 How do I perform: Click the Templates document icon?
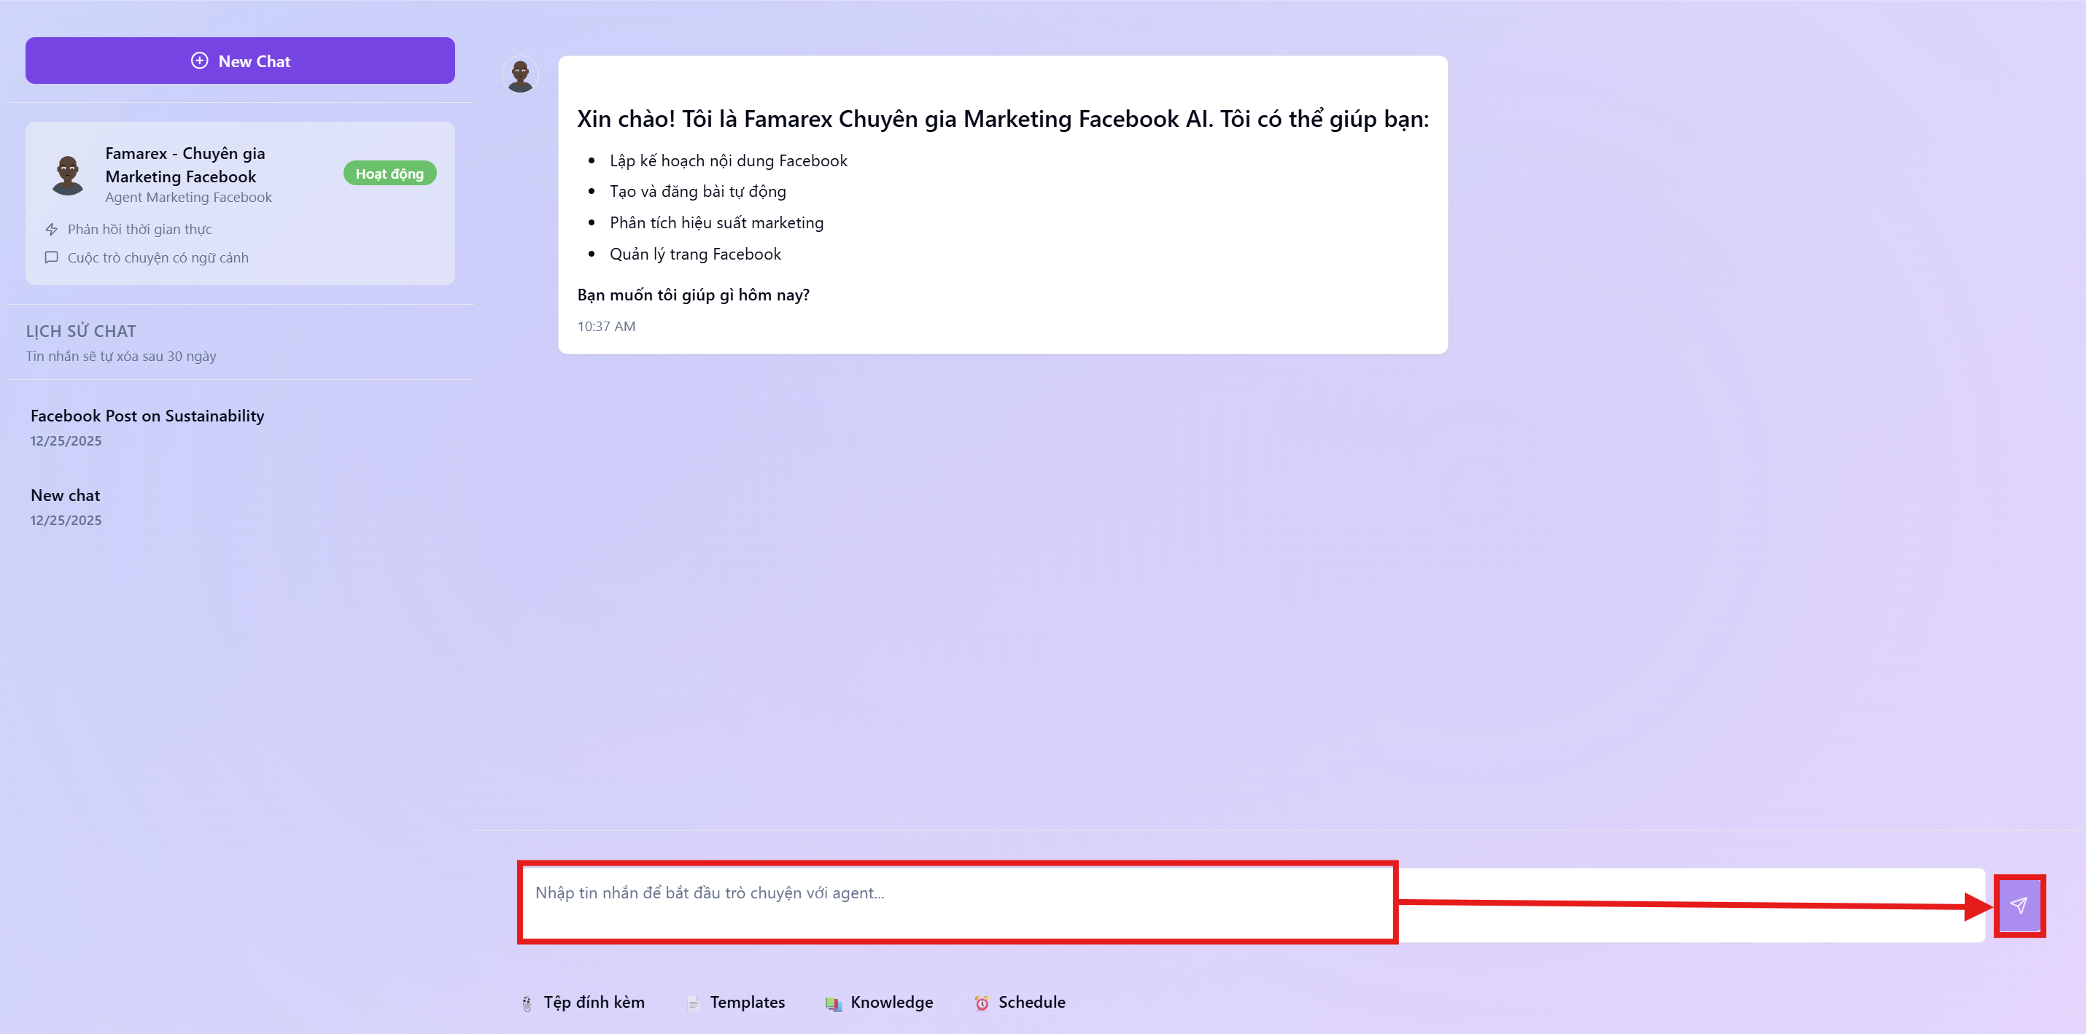coord(693,1003)
